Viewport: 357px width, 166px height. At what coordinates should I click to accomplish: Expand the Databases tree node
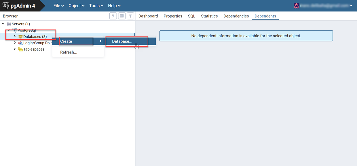15,36
